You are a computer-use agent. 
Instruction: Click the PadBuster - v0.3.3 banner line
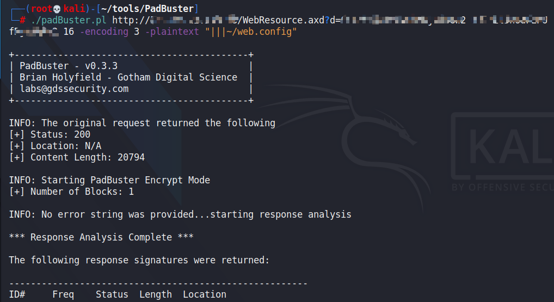click(x=69, y=66)
